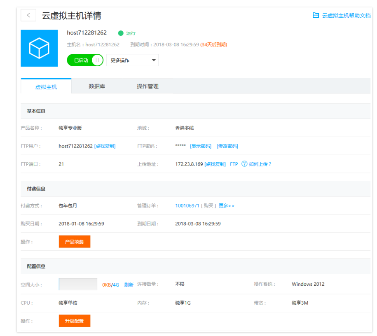Expand more orders via 更多>>

[x=227, y=205]
